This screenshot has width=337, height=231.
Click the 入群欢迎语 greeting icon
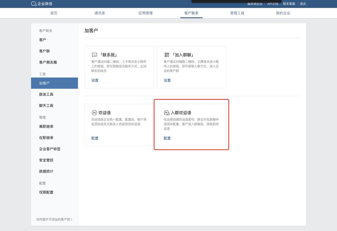tap(167, 113)
